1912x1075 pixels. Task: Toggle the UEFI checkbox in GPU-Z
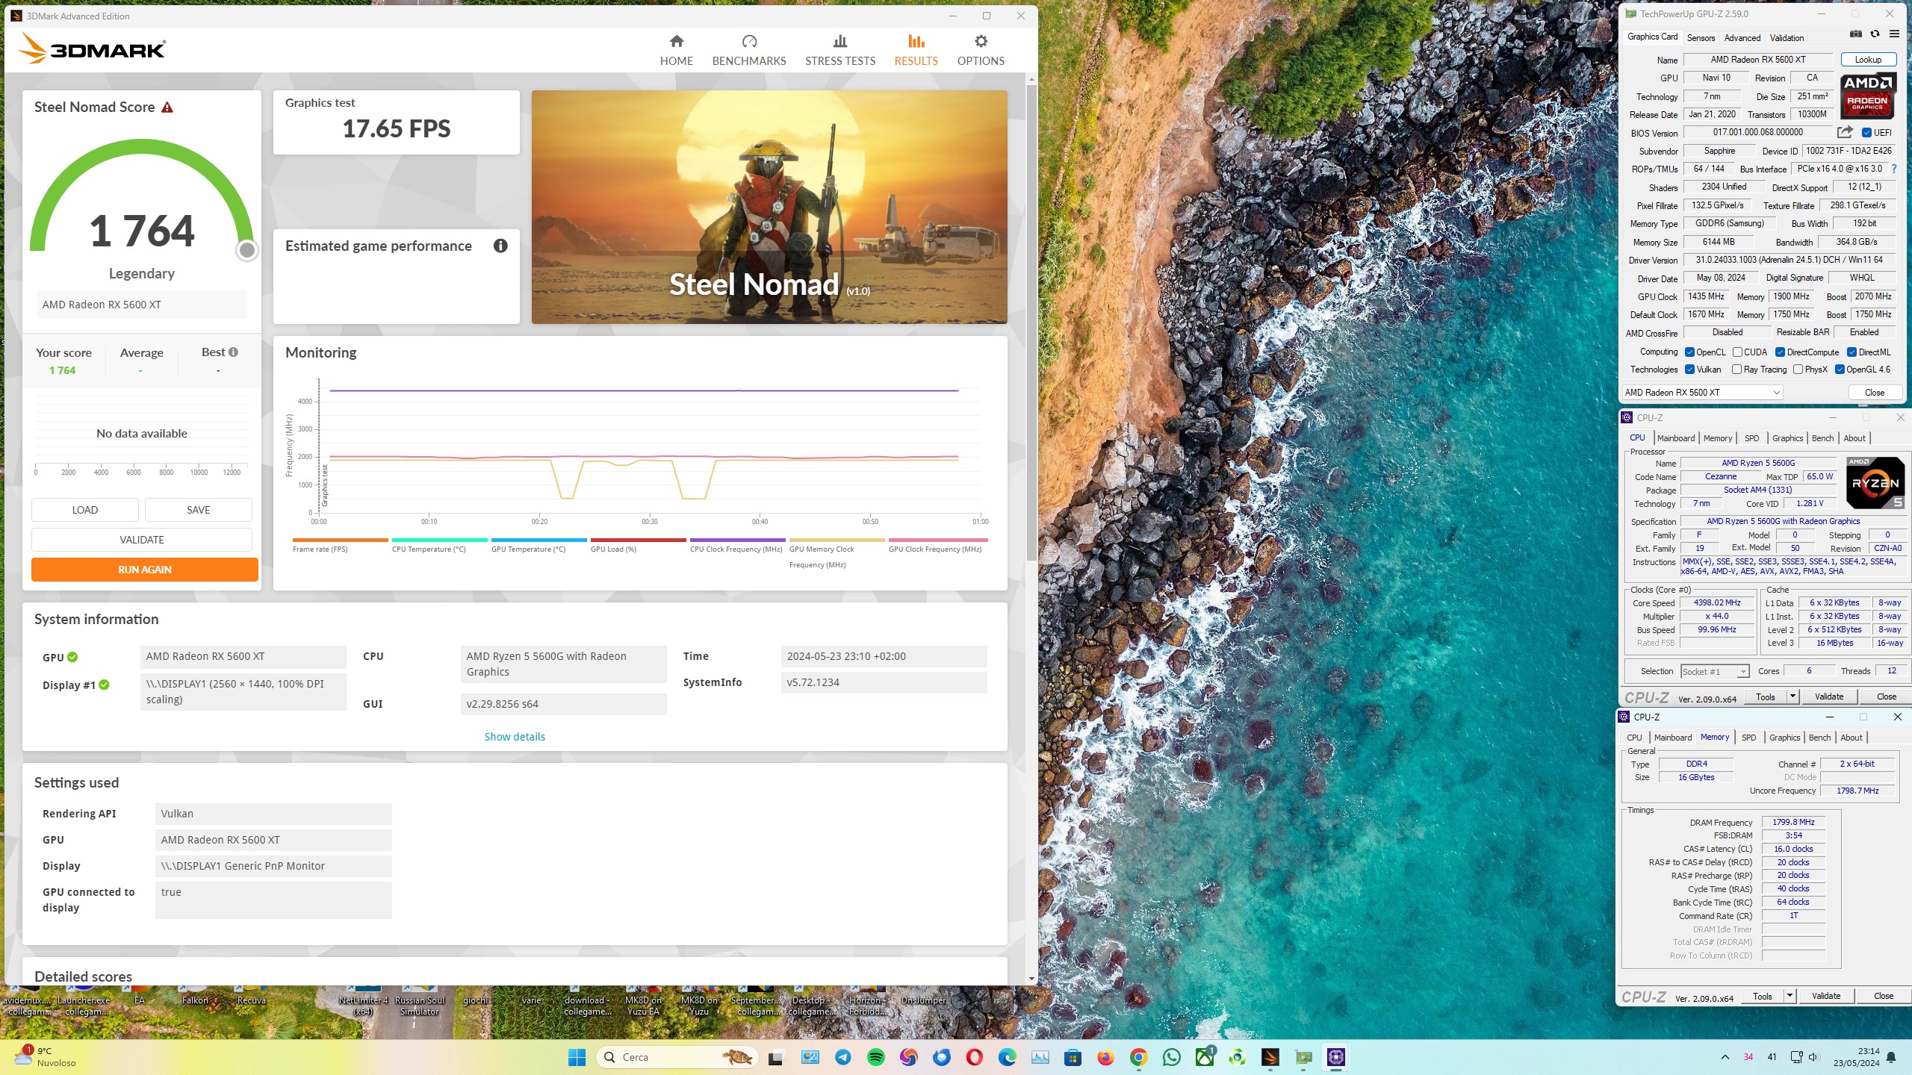pos(1866,133)
